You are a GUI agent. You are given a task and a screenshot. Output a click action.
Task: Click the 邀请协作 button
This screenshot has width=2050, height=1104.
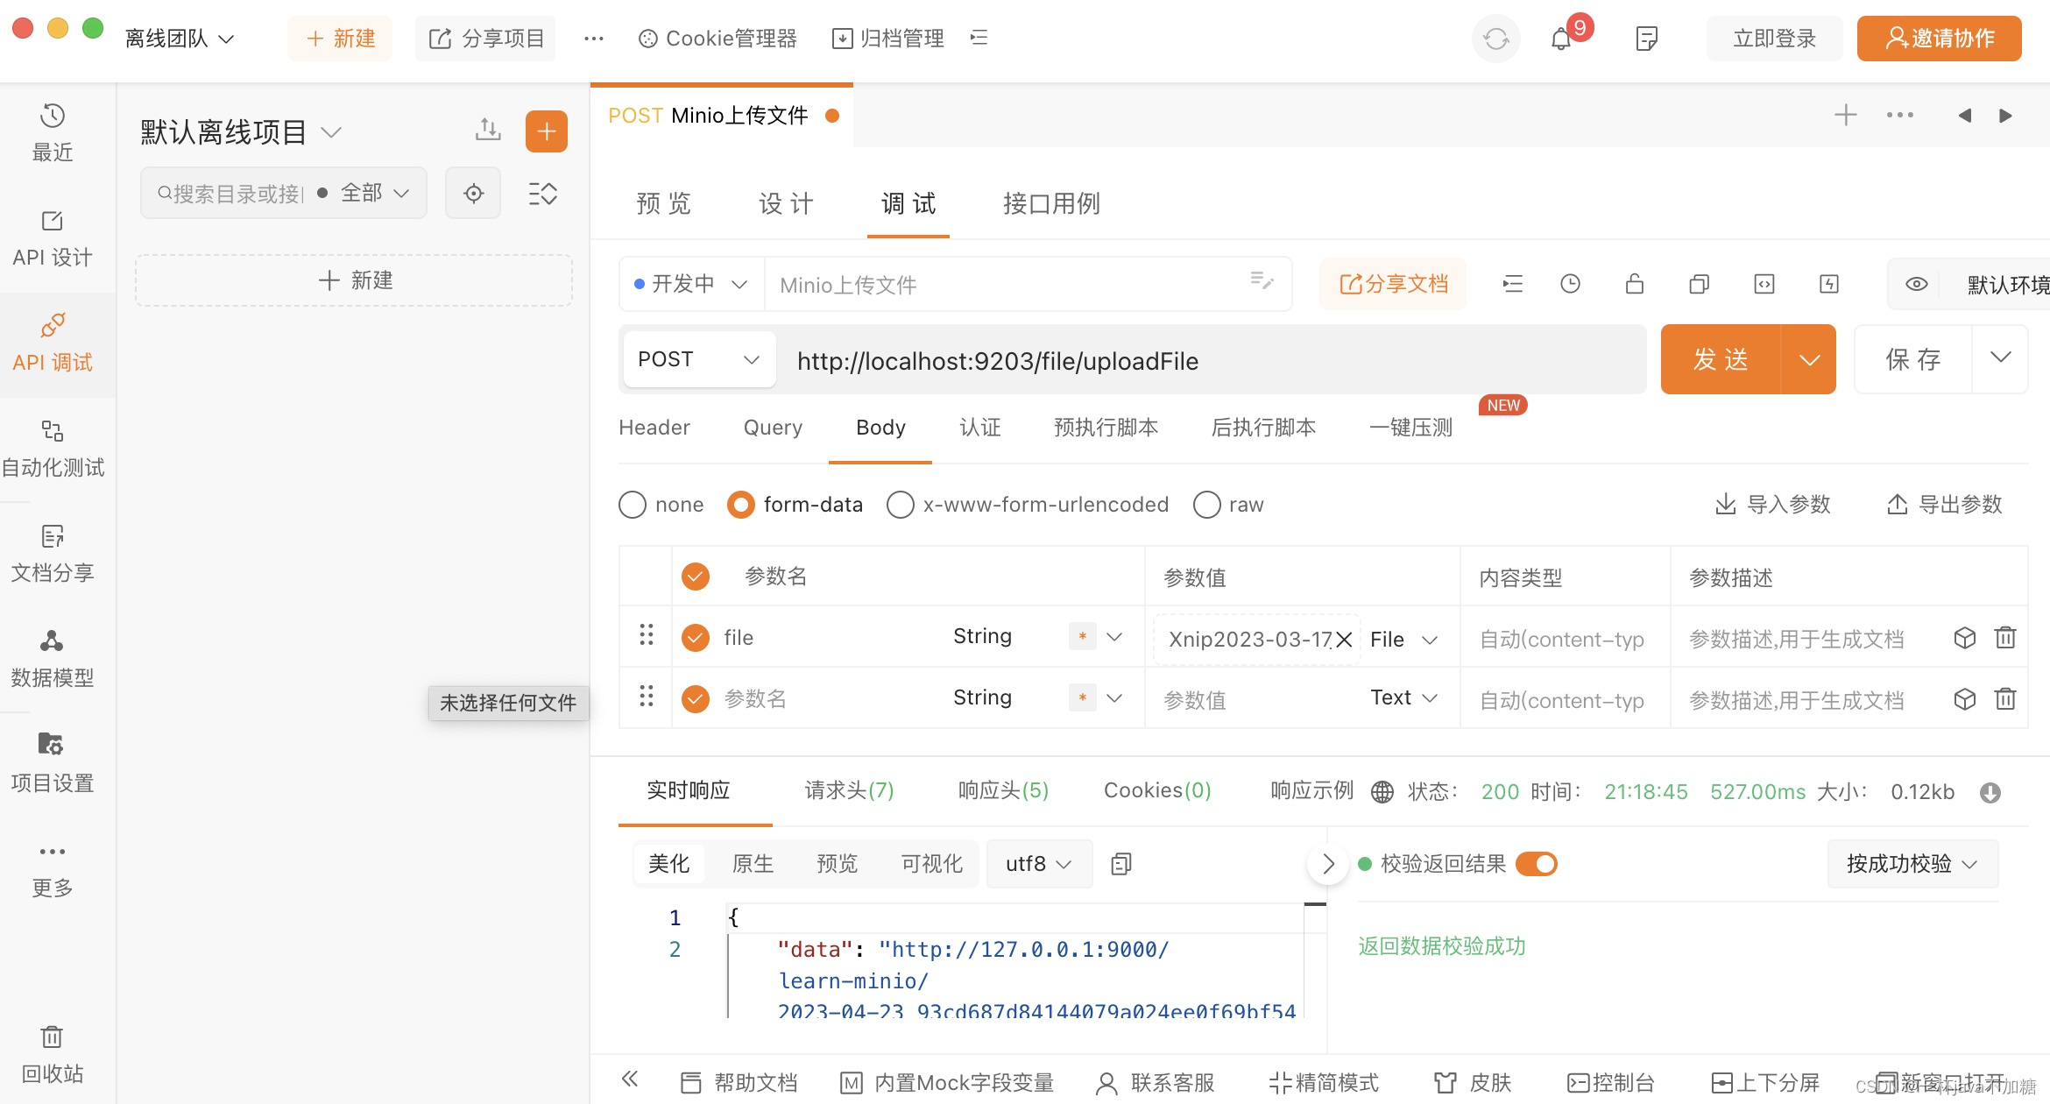coord(1939,39)
